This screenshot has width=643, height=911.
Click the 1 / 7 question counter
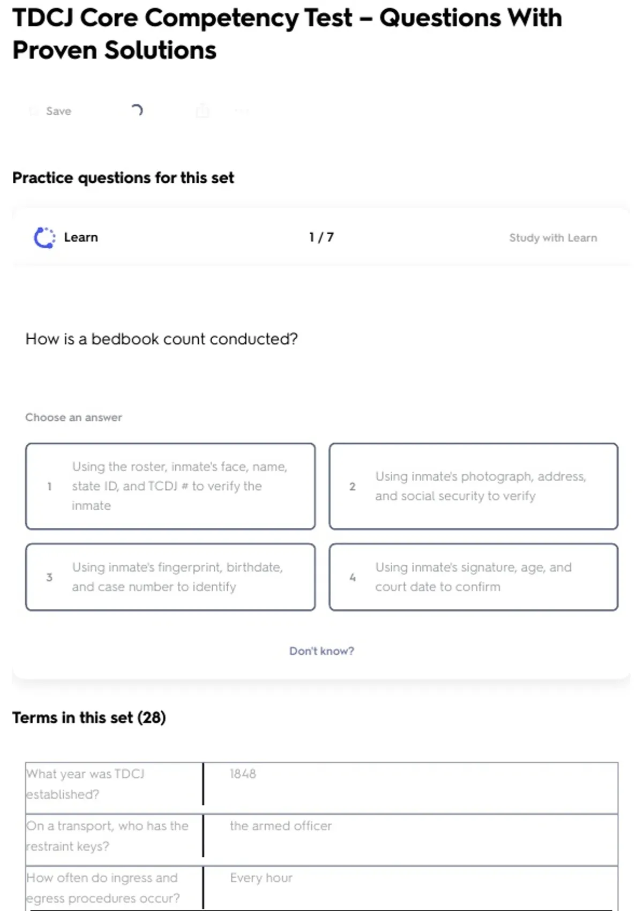(x=321, y=237)
